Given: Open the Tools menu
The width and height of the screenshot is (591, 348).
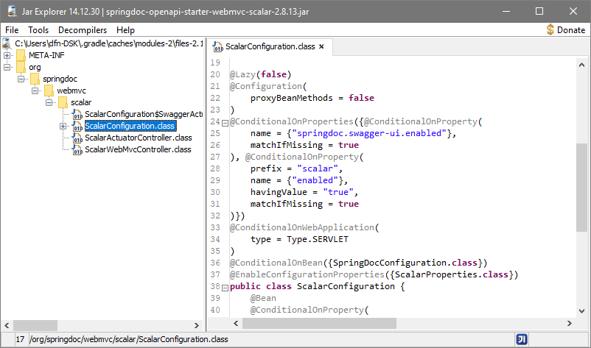Looking at the screenshot, I should click(38, 30).
